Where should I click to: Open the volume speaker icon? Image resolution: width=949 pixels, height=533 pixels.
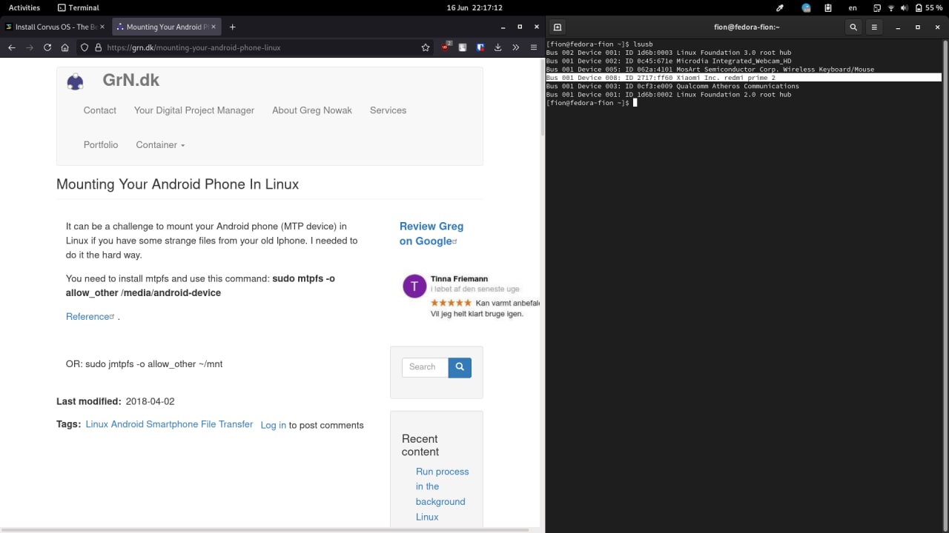(904, 7)
